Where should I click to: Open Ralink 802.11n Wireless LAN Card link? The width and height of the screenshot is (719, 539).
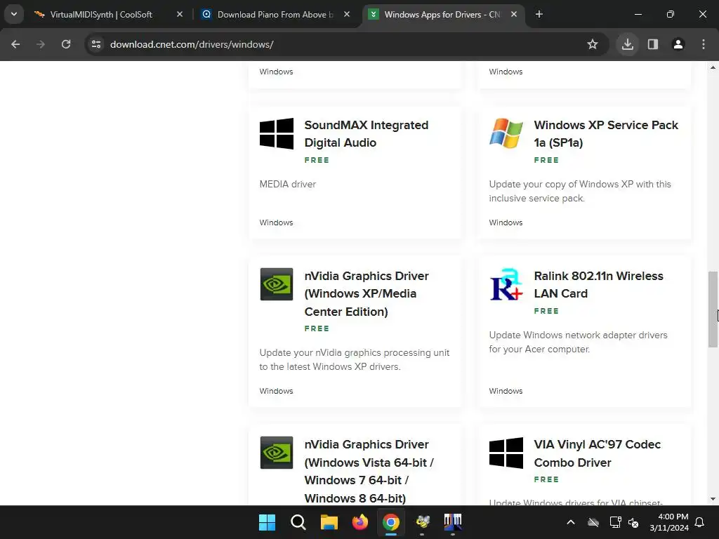(x=598, y=285)
